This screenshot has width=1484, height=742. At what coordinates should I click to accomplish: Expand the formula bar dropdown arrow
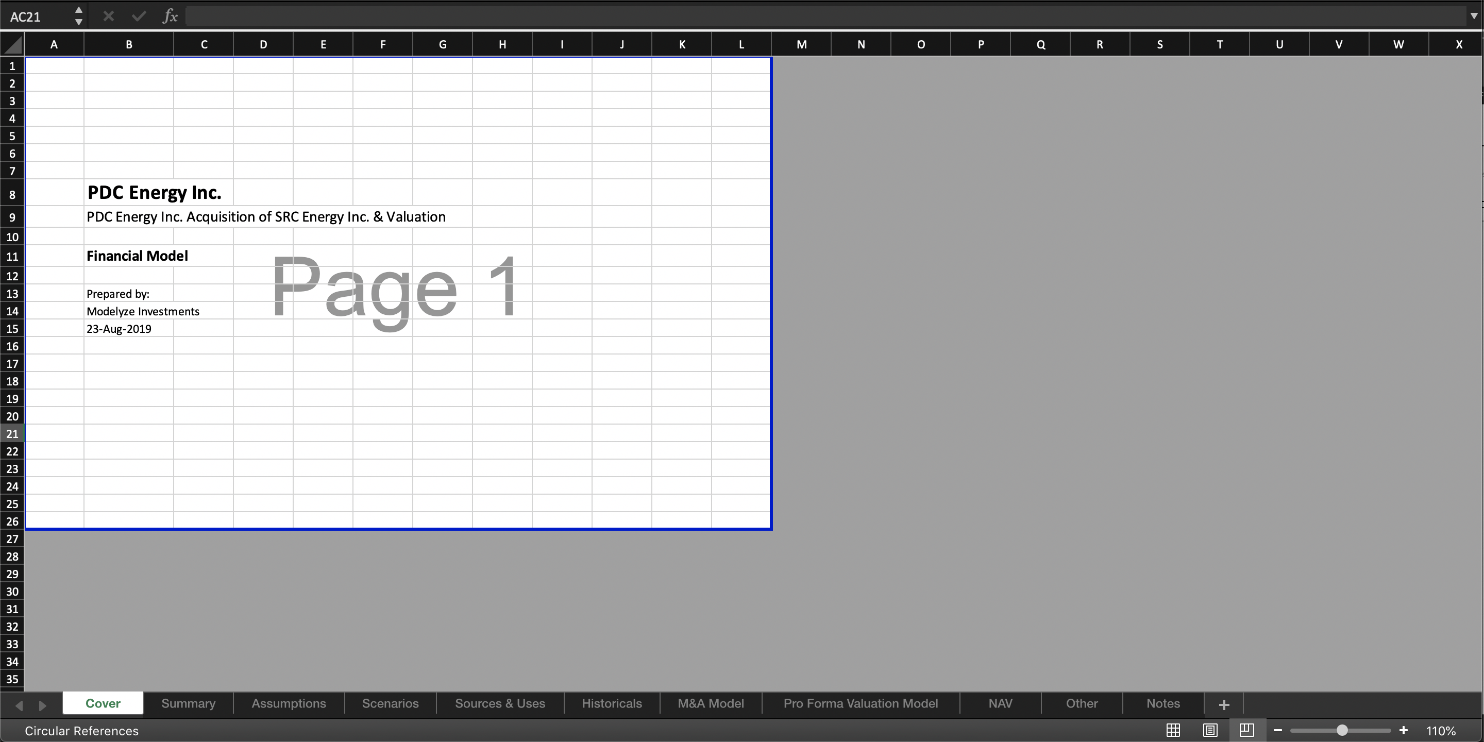[1474, 16]
